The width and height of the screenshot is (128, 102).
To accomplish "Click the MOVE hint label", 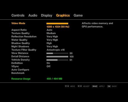I will coord(73,86).
